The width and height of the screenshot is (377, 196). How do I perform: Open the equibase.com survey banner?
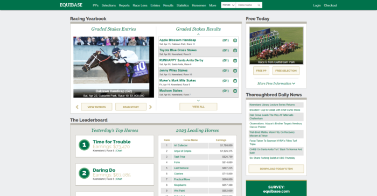pyautogui.click(x=276, y=188)
